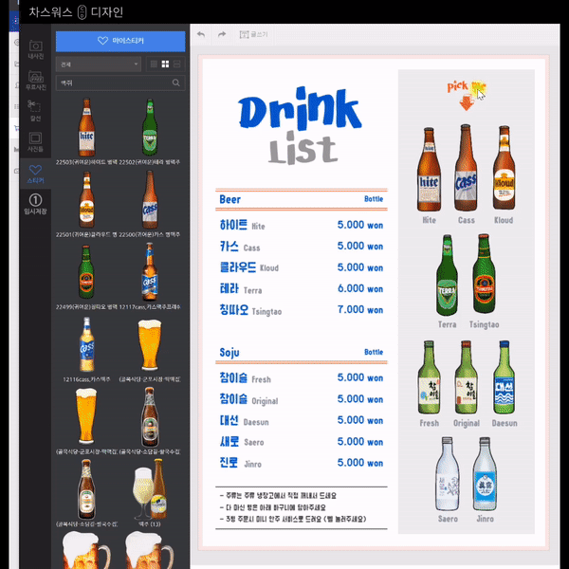The image size is (569, 569).
Task: Select the Soju section heading
Action: [229, 353]
